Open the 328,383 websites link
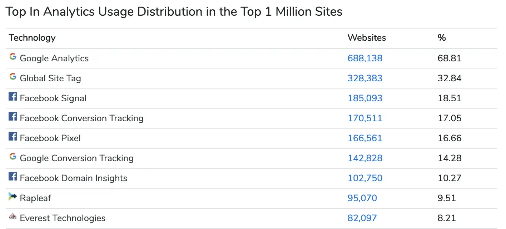 [365, 78]
